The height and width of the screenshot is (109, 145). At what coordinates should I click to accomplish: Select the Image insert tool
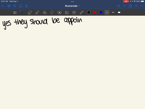[67, 12]
